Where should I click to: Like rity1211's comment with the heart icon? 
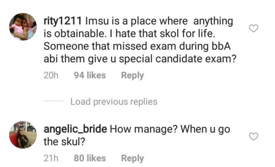coord(253,28)
